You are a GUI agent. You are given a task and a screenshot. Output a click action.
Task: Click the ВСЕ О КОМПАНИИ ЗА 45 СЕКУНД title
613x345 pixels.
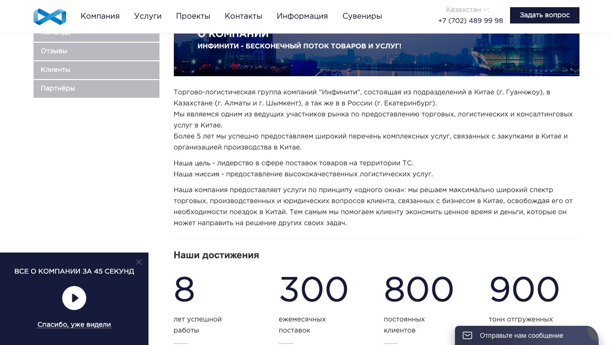(74, 271)
